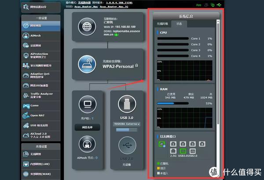Click the Traffic Analyzer waveform icon

pyautogui.click(x=26, y=95)
